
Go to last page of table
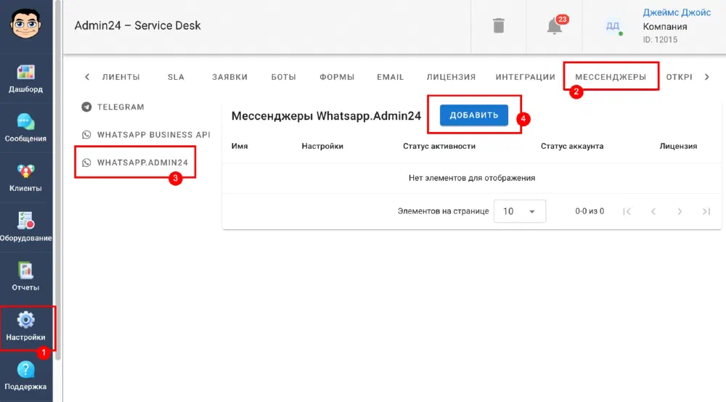click(706, 211)
